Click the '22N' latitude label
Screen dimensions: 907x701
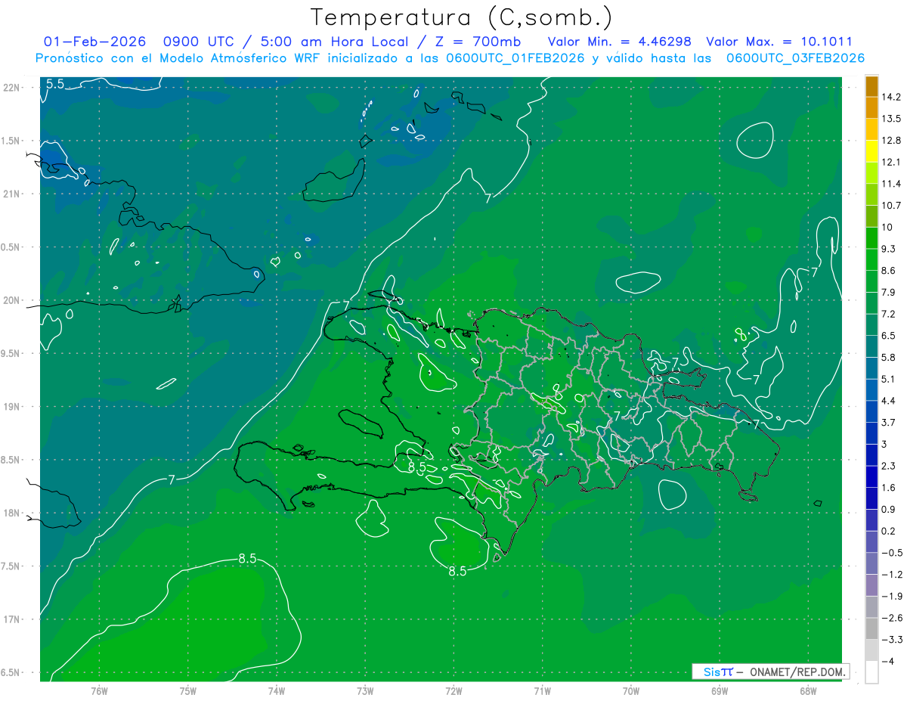(11, 88)
